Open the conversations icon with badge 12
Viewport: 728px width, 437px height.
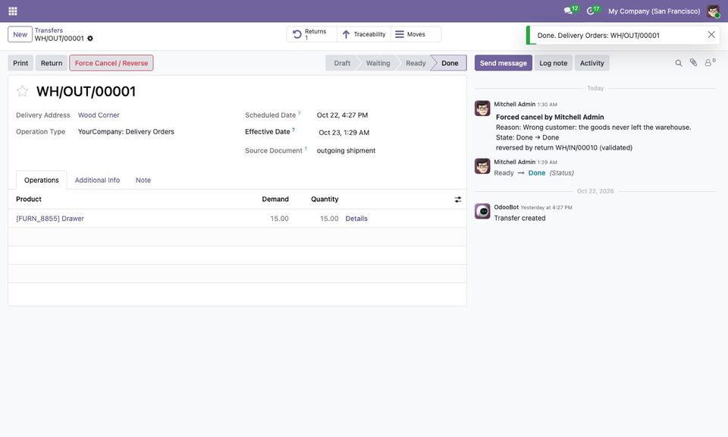point(570,10)
